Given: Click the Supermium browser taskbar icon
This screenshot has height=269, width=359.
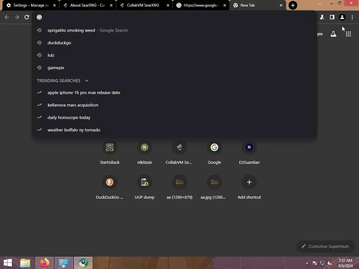Looking at the screenshot, I should (x=83, y=263).
